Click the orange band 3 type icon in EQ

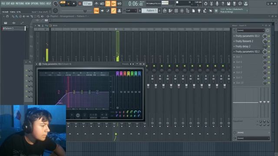point(125,74)
